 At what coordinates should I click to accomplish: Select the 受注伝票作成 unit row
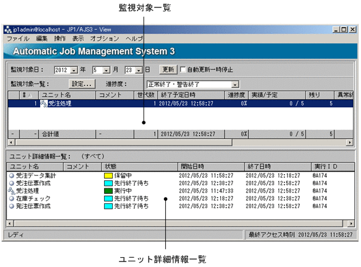coord(181,183)
